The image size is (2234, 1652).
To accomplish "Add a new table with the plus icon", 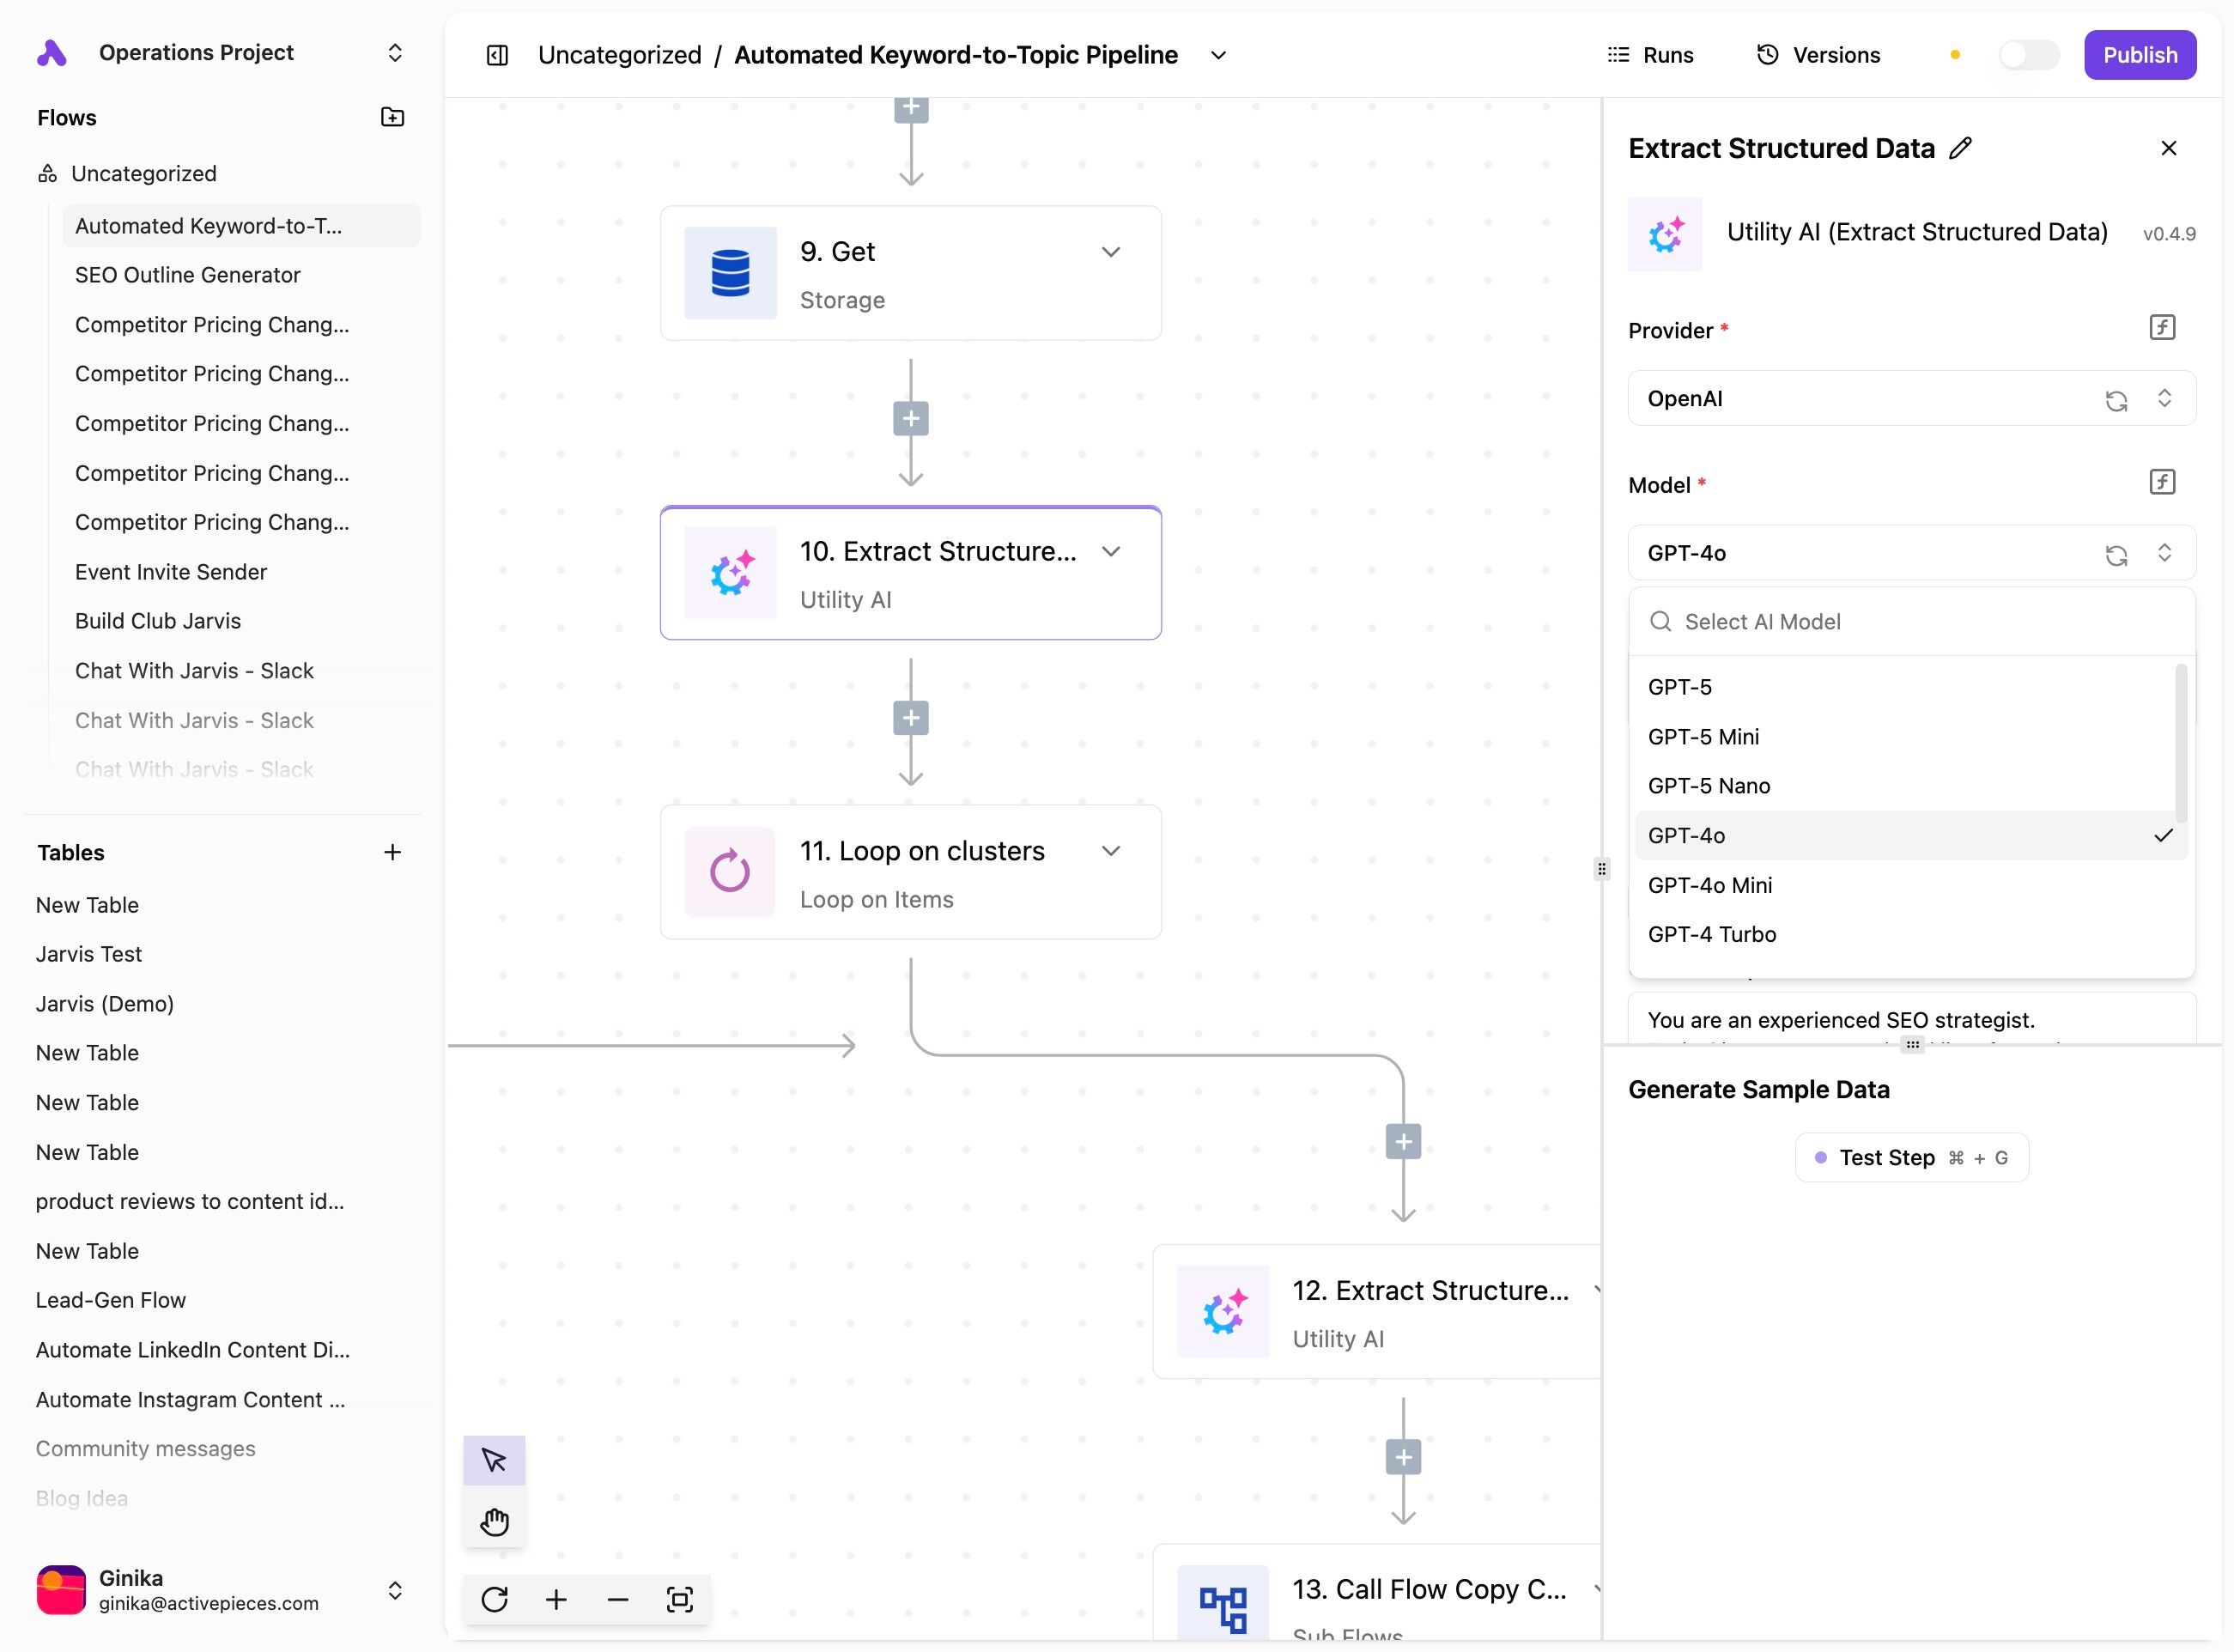I will [392, 852].
